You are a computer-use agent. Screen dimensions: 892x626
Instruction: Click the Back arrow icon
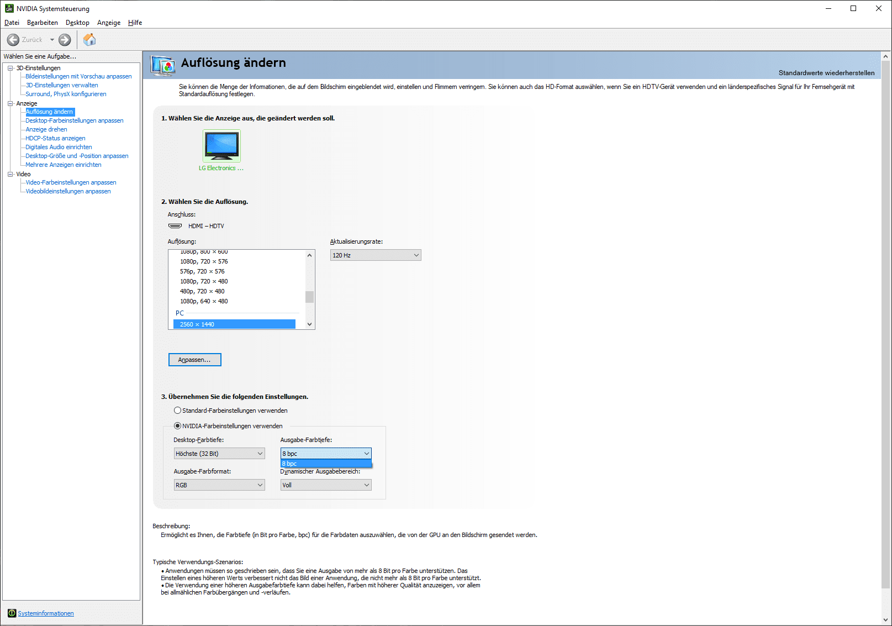coord(13,40)
